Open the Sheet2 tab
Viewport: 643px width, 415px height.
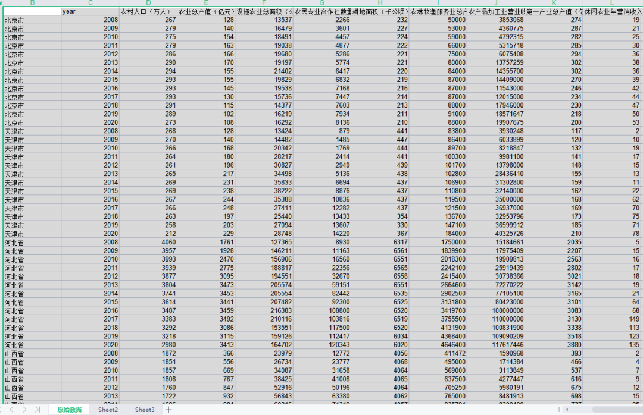[108, 410]
